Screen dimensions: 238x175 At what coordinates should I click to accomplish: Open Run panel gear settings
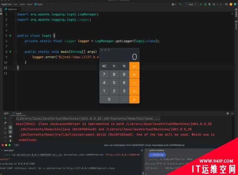[x=228, y=113]
